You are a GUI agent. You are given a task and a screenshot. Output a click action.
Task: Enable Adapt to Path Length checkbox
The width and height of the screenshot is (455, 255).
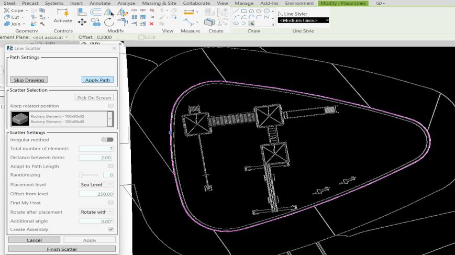111,166
